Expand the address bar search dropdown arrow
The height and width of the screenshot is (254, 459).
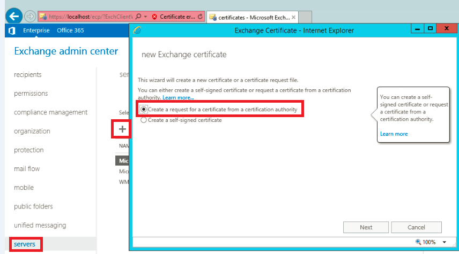pos(145,17)
